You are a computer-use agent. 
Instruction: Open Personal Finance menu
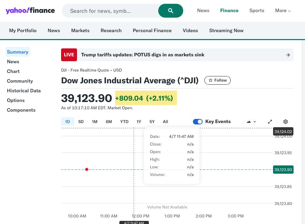152,31
